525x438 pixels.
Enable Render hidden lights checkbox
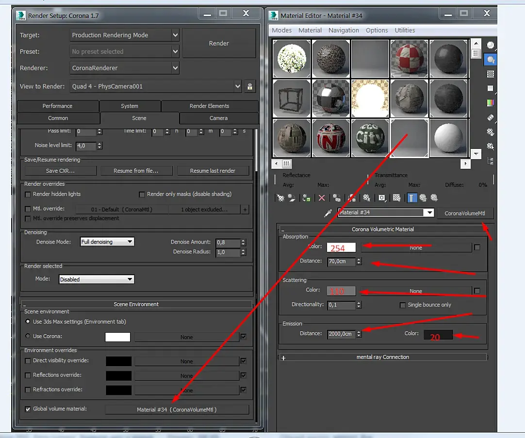pos(28,195)
